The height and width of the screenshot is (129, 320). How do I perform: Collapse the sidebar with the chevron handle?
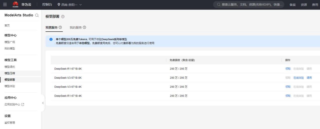coord(43,103)
